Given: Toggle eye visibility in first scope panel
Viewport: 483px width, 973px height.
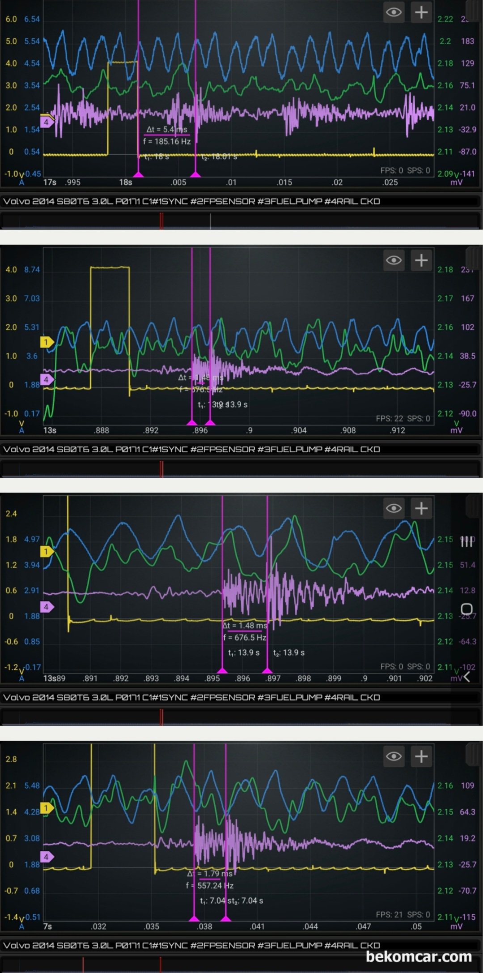Looking at the screenshot, I should [x=394, y=12].
